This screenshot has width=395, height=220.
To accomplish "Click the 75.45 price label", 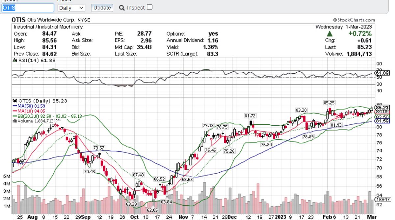I will tap(210, 150).
